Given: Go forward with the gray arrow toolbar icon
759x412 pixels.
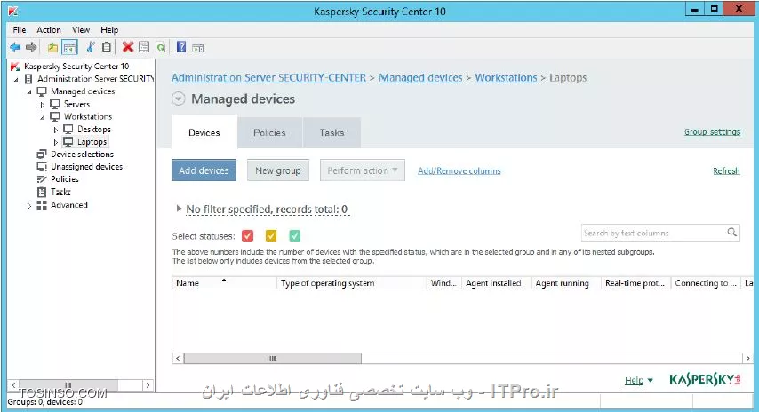Looking at the screenshot, I should 31,47.
